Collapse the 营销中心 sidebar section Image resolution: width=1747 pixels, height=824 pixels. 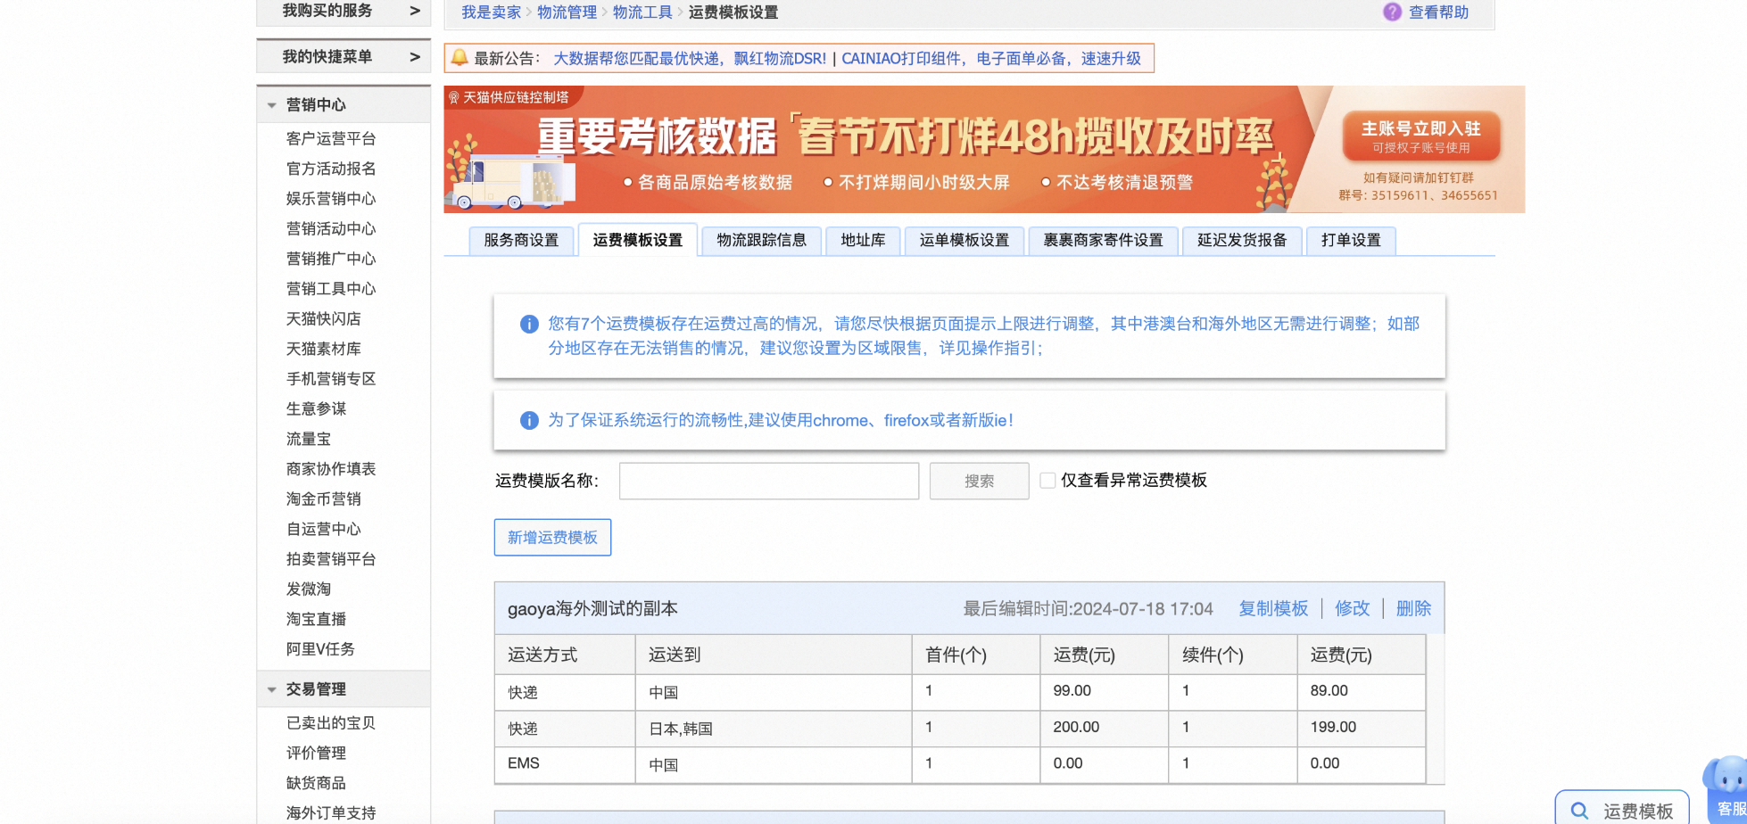tap(271, 105)
